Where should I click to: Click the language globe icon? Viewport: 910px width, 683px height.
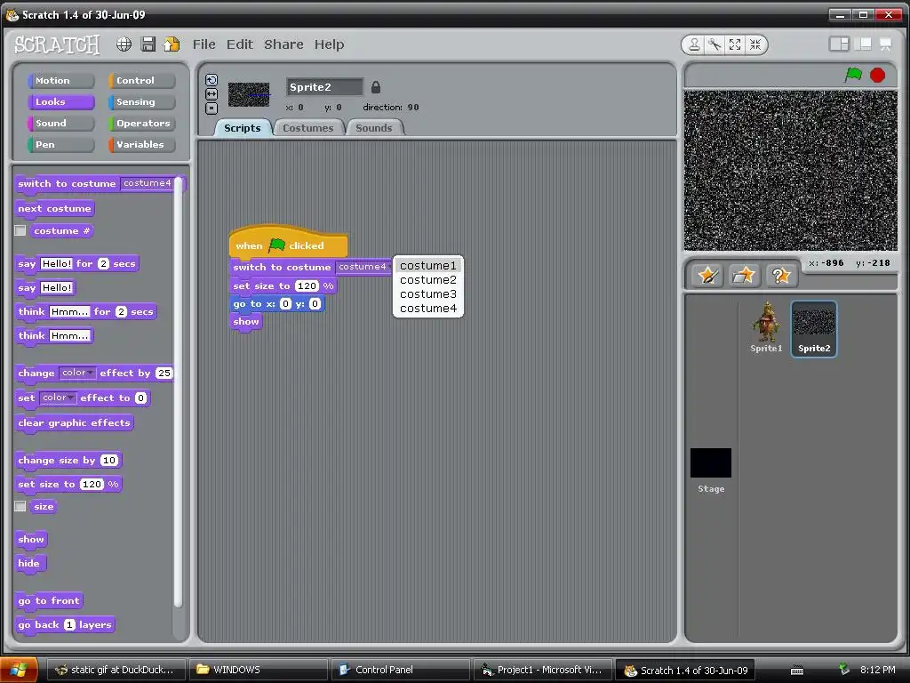124,44
